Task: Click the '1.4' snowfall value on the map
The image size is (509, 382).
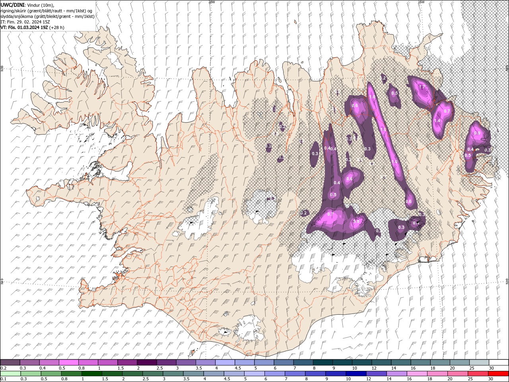Action: tap(437, 121)
